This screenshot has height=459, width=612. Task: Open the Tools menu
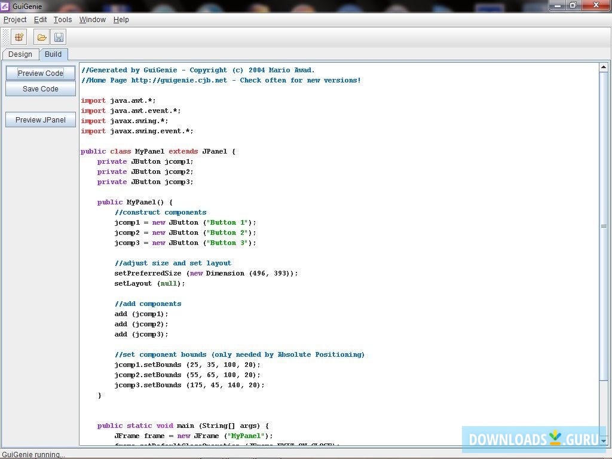[63, 20]
